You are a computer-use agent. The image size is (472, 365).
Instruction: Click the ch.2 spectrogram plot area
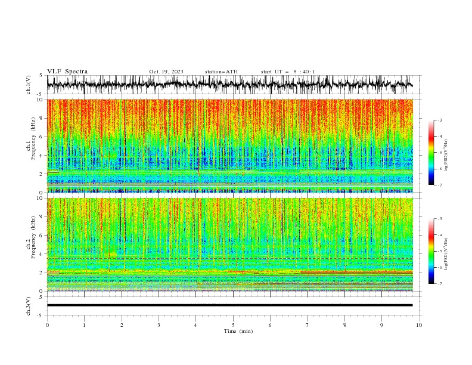pyautogui.click(x=230, y=245)
